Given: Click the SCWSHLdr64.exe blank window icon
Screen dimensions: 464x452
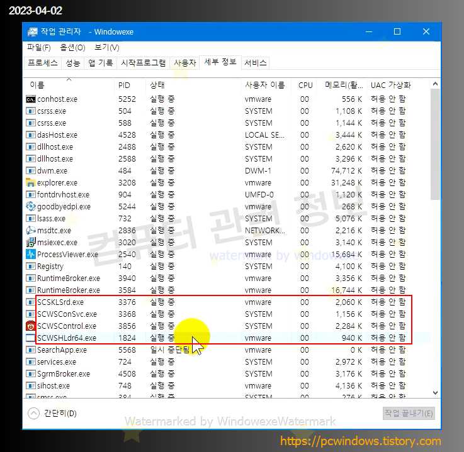Looking at the screenshot, I should coord(30,338).
